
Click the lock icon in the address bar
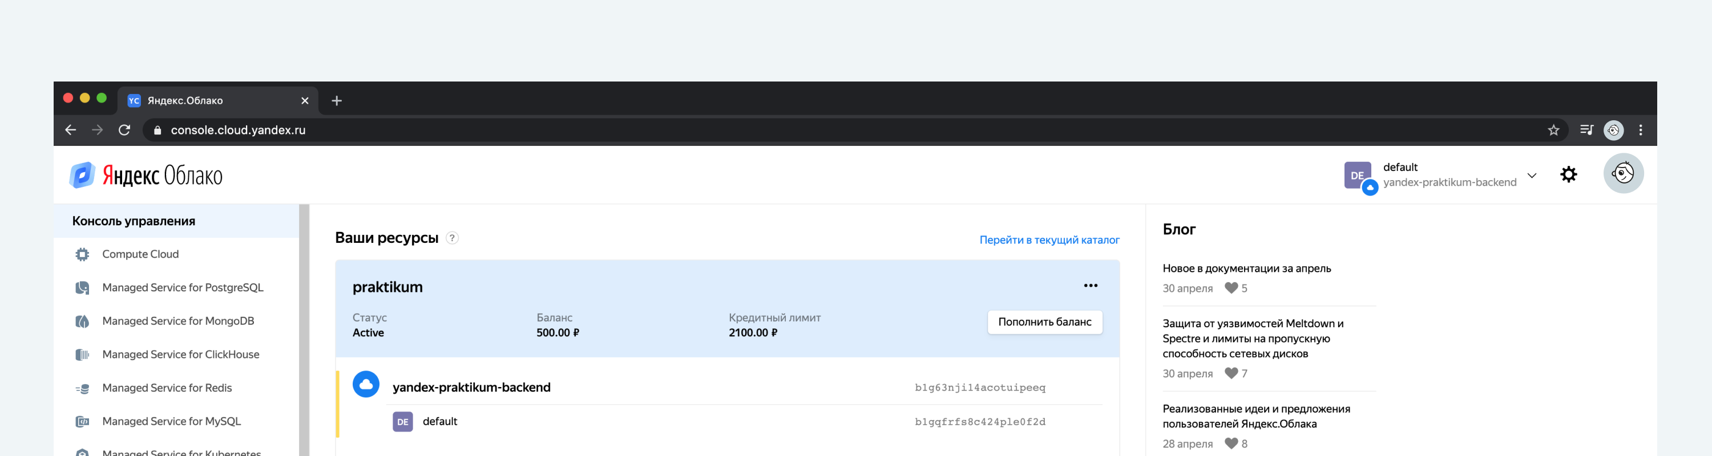coord(158,131)
